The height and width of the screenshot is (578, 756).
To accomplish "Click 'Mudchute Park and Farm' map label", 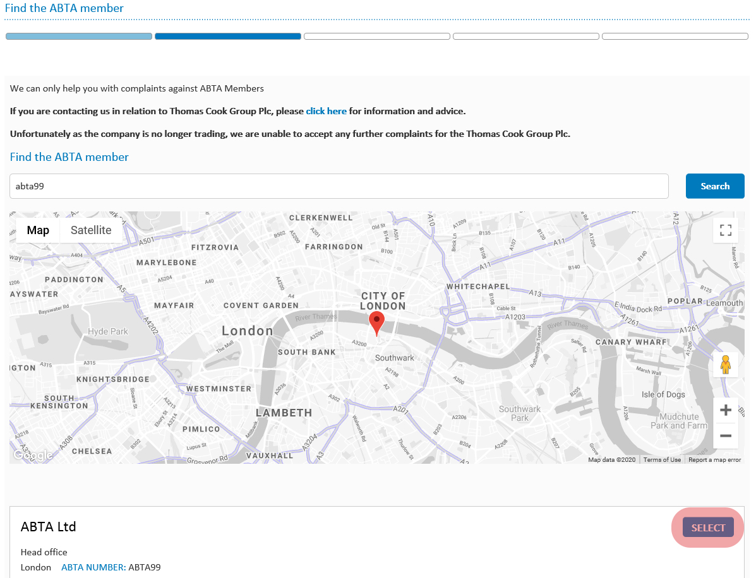I will pyautogui.click(x=680, y=421).
